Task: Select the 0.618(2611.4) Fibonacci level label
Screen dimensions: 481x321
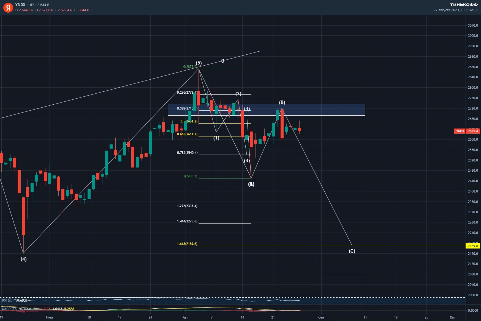Action: (187, 134)
